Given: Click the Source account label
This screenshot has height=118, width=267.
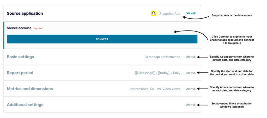Looking at the screenshot, I should pos(19,28).
